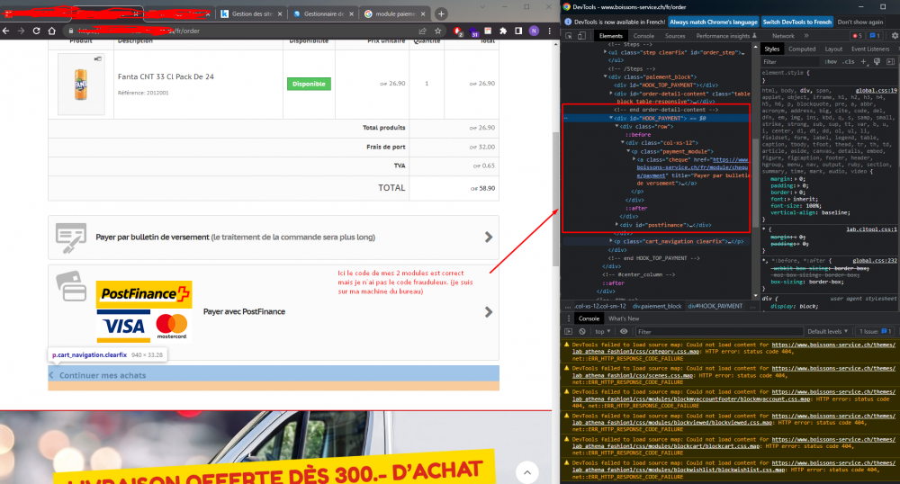The height and width of the screenshot is (484, 900).
Task: Click Always match Chrome's language
Action: coord(714,22)
